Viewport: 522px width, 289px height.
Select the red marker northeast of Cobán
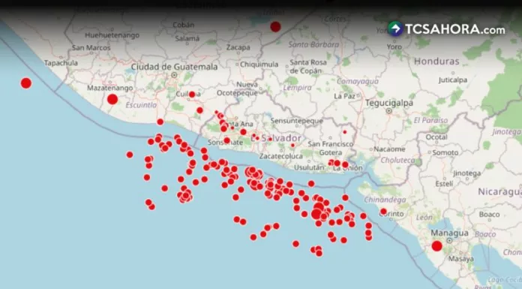(275, 27)
